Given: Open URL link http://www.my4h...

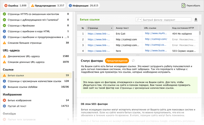Looking at the screenshot, I should pyautogui.click(x=156, y=33).
